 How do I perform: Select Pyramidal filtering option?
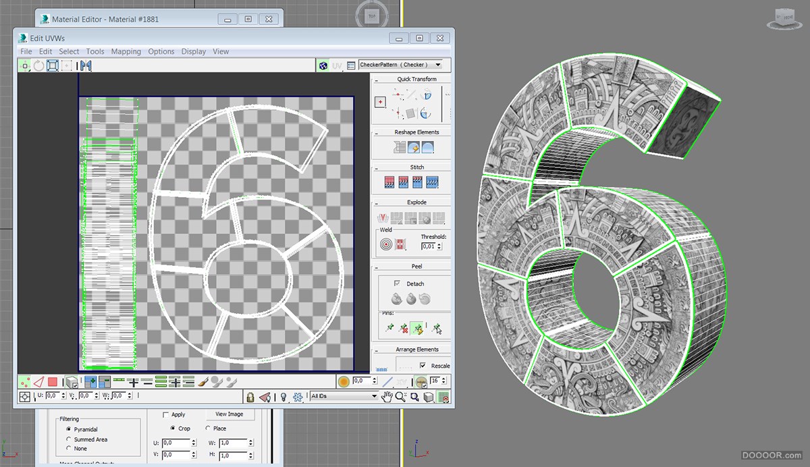click(x=69, y=429)
